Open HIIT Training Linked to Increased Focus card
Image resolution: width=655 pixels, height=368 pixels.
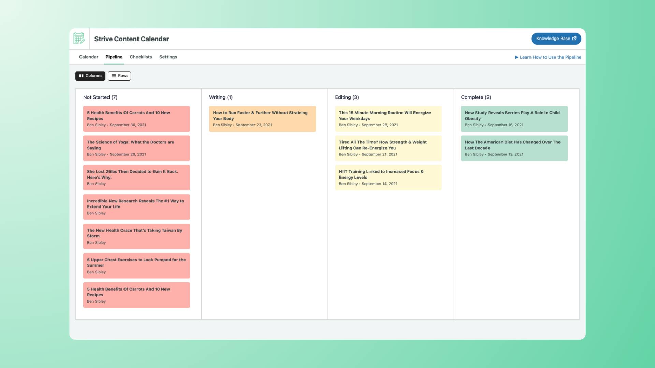point(388,178)
